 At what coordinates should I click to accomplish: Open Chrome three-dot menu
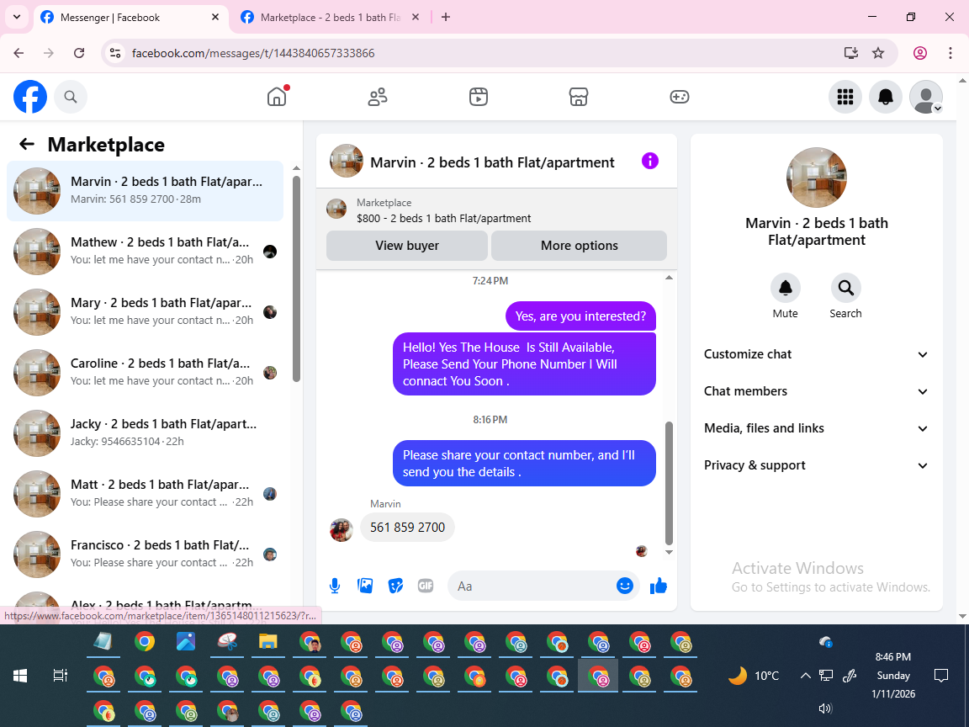click(950, 53)
